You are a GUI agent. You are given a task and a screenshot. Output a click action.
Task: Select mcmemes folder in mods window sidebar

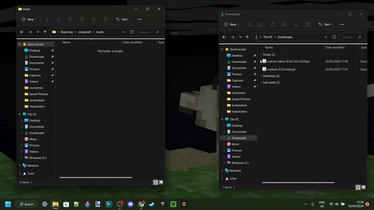[36, 88]
